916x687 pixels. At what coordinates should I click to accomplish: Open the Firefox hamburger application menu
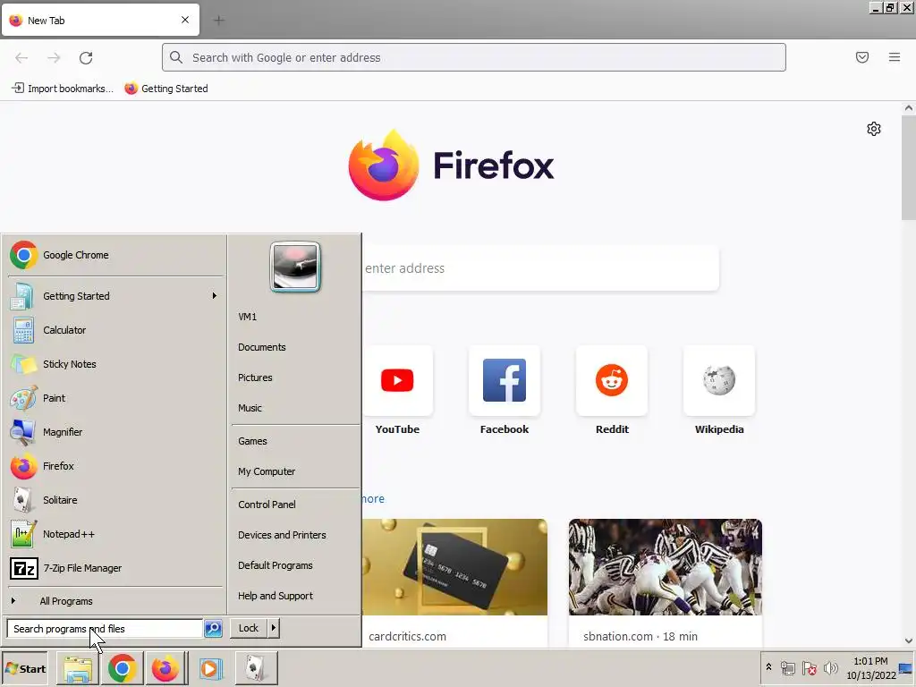click(x=895, y=57)
